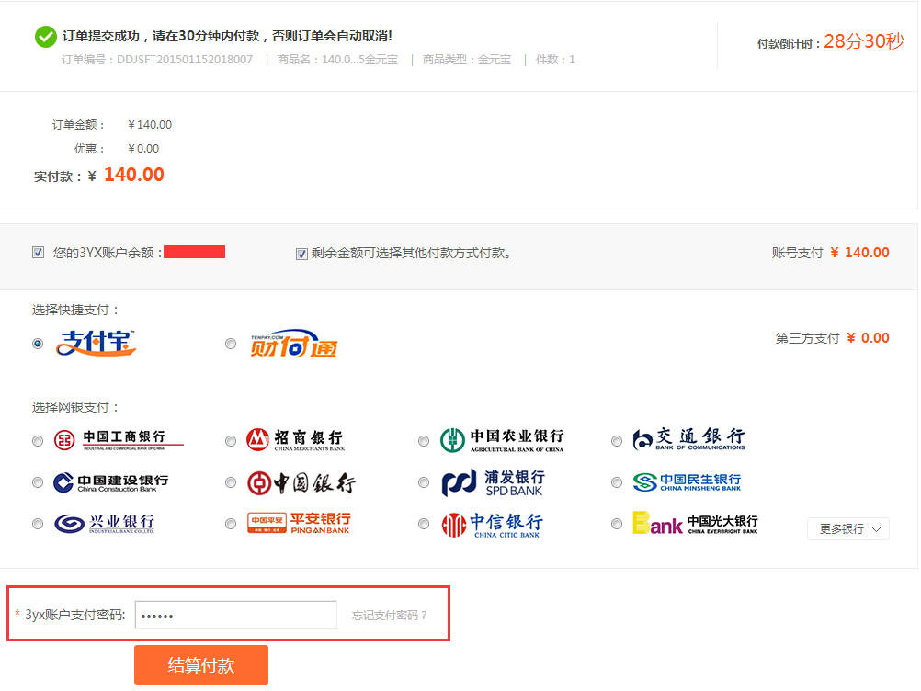Select the 兴业银行 radio button
This screenshot has width=921, height=691.
tap(38, 524)
